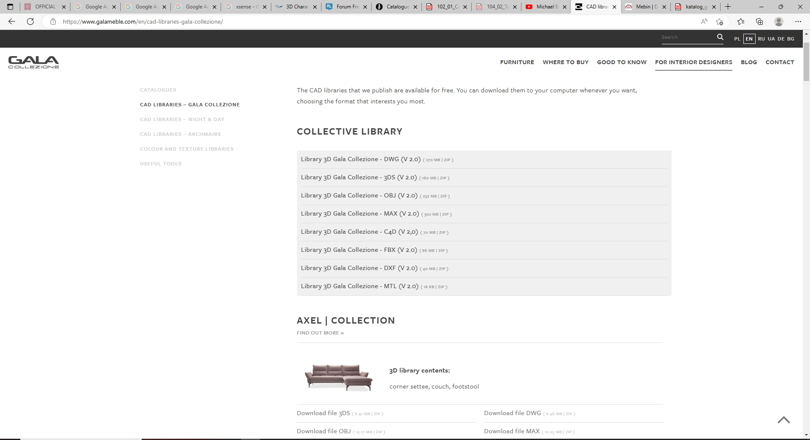Switch to the Catalogue tab
Image resolution: width=810 pixels, height=440 pixels.
(397, 7)
